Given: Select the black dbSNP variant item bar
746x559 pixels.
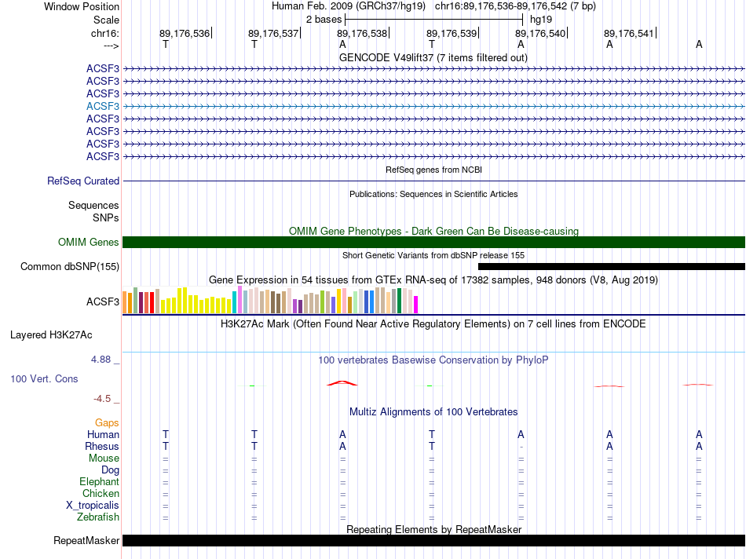Looking at the screenshot, I should 612,266.
